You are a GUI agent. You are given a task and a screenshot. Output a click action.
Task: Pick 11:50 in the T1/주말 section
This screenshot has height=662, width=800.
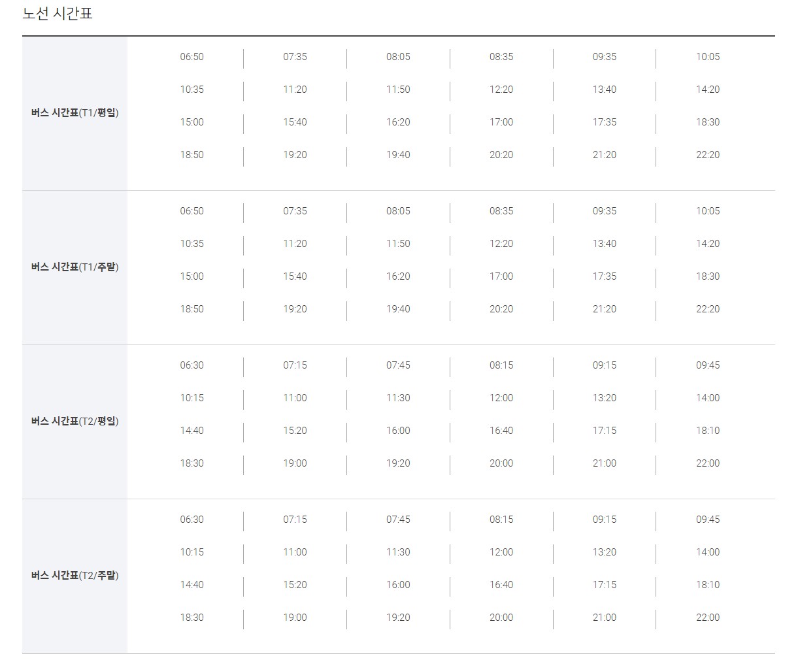(x=398, y=244)
